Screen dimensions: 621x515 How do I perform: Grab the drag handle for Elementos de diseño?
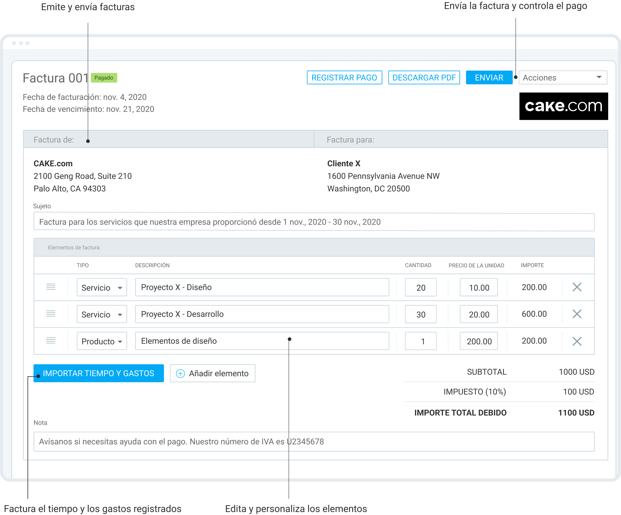point(51,341)
